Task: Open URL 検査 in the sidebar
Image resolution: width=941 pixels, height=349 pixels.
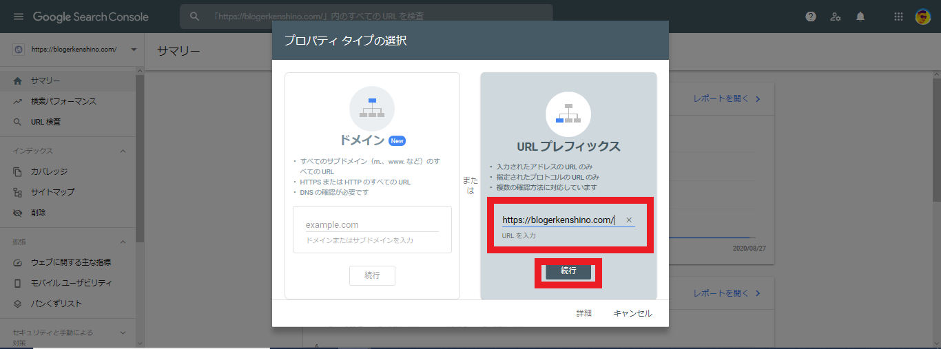Action: 68,122
